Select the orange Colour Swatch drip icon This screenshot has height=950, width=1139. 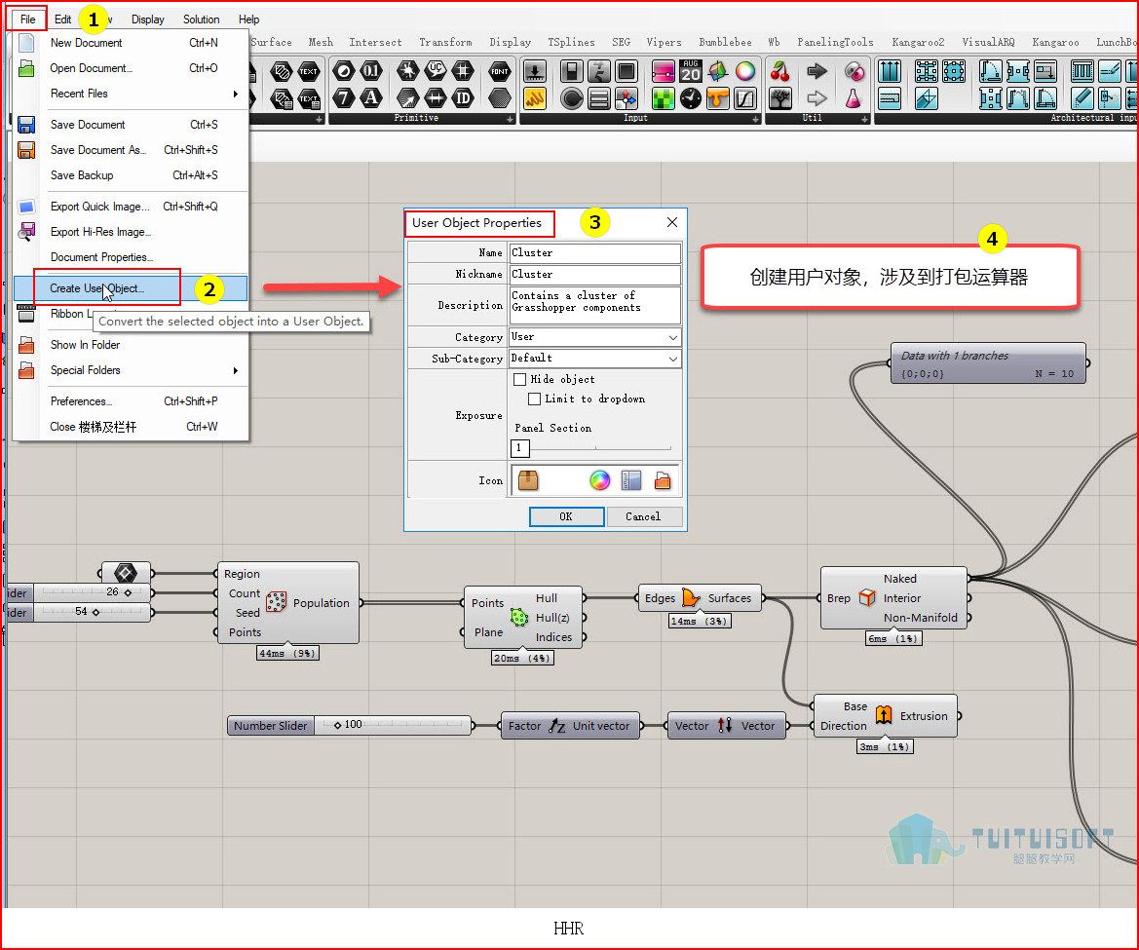pyautogui.click(x=718, y=97)
